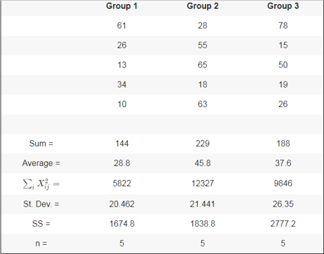
Task: Click the SS = row label
Action: click(41, 223)
